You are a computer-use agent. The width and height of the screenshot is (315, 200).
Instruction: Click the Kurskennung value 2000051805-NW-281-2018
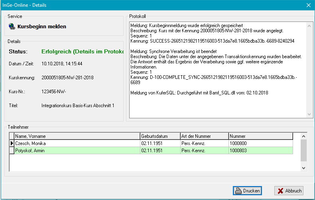(x=67, y=78)
